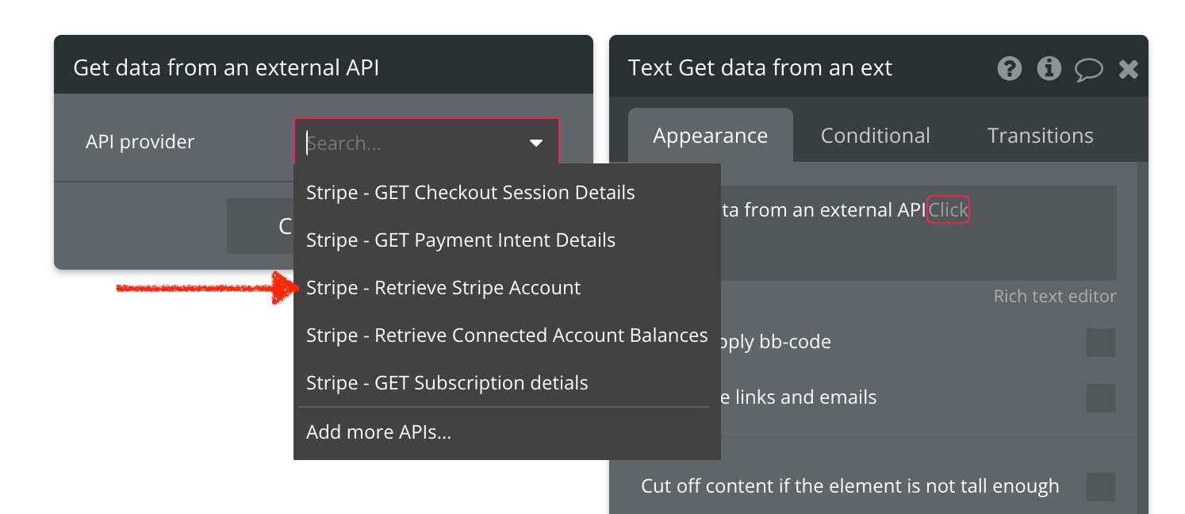This screenshot has height=514, width=1185.
Task: Click Add more APIs option
Action: [378, 432]
